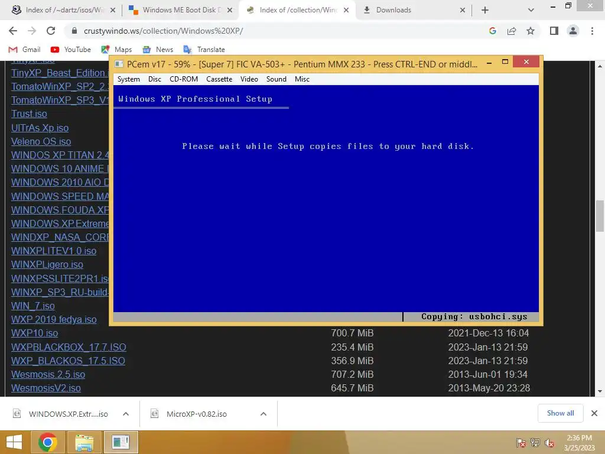The image size is (605, 454).
Task: Open network tray icon
Action: click(x=535, y=442)
